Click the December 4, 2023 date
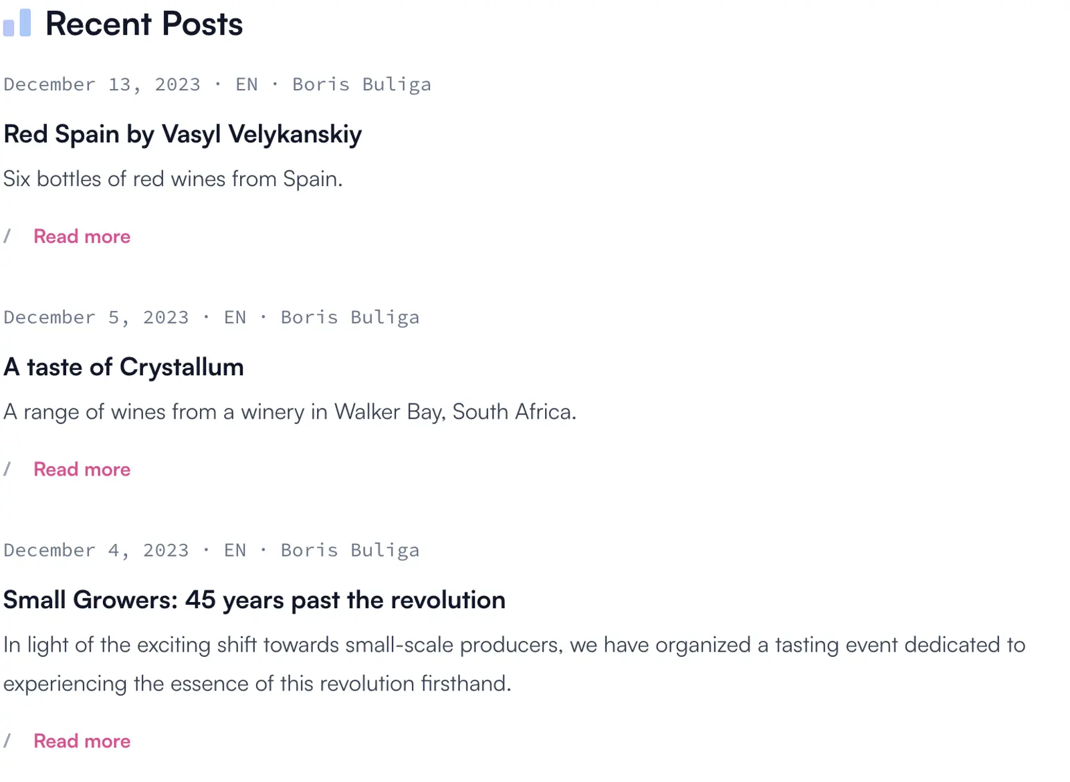1070x782 pixels. tap(96, 550)
